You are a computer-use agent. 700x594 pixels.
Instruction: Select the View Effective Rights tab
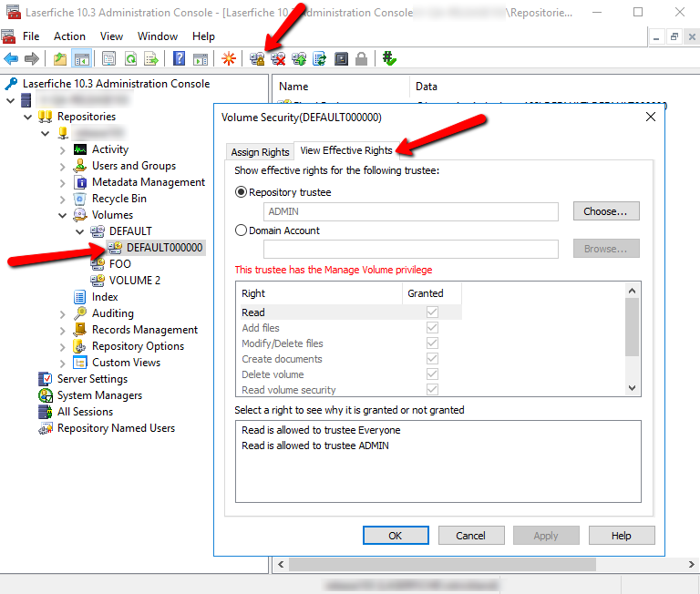[346, 150]
